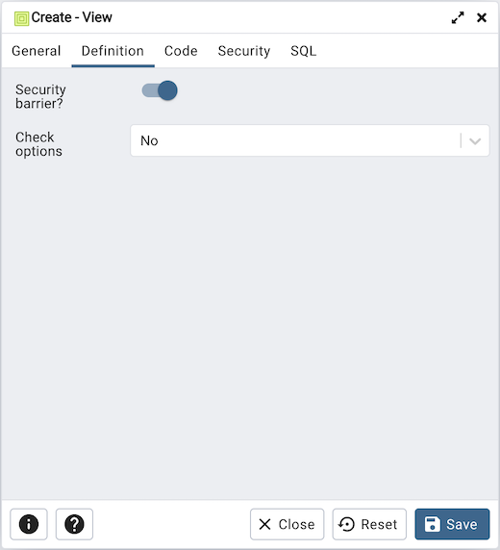Reset the form with the Reset button
The image size is (500, 550).
(369, 524)
